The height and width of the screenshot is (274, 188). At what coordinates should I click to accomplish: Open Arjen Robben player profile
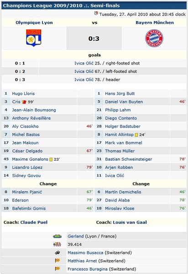pyautogui.click(x=119, y=167)
